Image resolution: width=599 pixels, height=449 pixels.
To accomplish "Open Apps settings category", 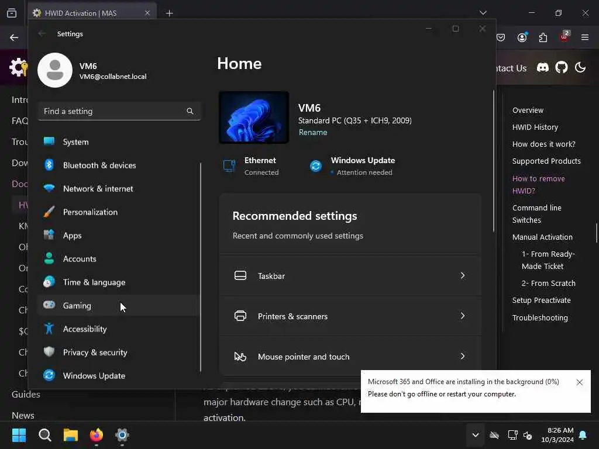I will [x=118, y=235].
